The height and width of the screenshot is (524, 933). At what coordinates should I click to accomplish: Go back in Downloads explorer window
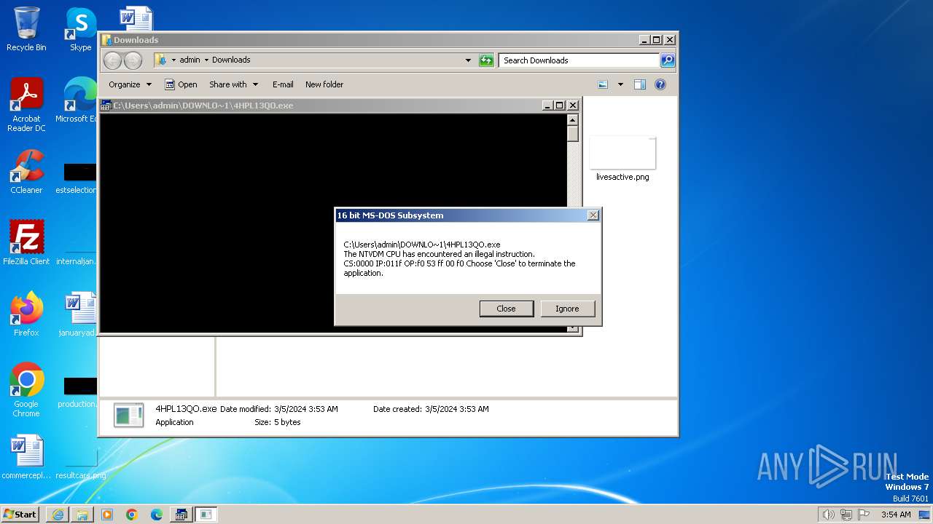112,60
